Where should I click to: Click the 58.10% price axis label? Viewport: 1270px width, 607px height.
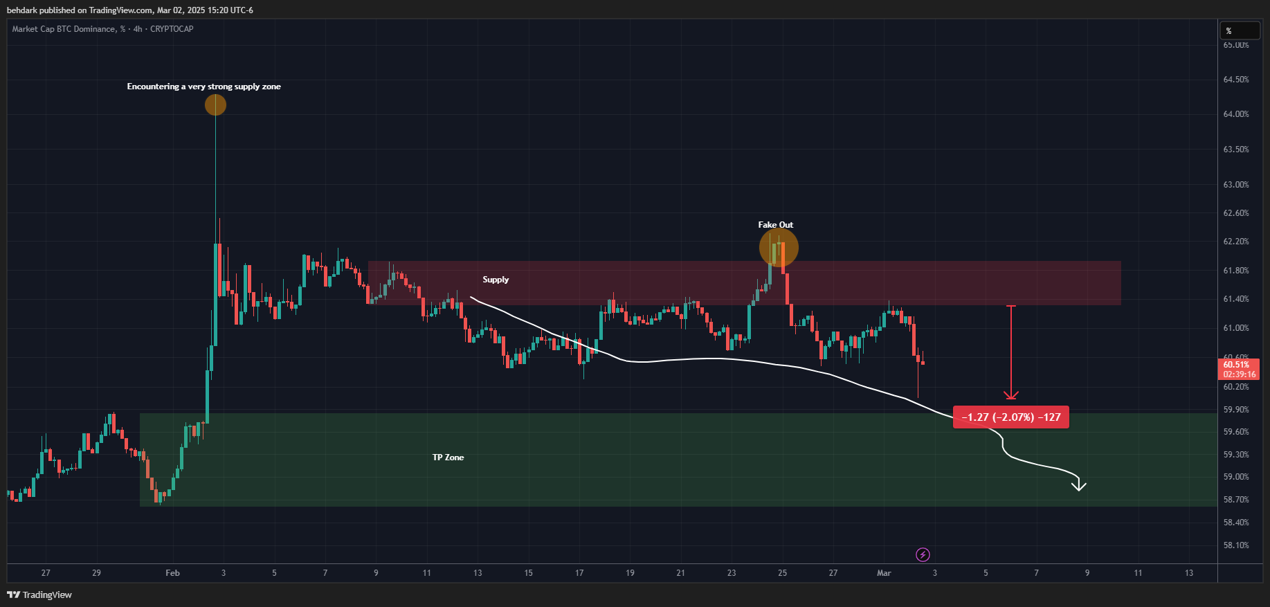[x=1236, y=545]
